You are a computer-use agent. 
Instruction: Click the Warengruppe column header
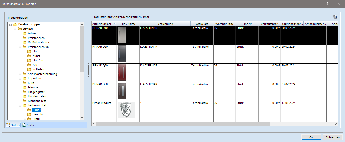click(x=224, y=24)
